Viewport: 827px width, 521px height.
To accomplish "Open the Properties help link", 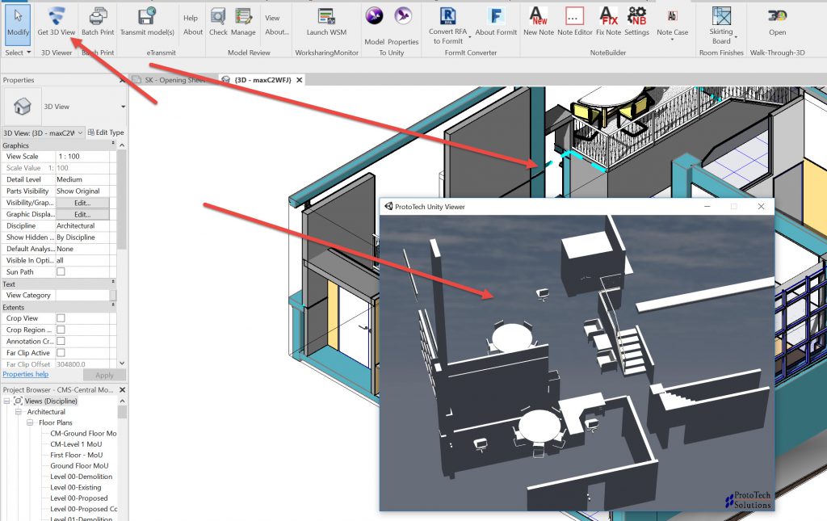I will click(25, 375).
